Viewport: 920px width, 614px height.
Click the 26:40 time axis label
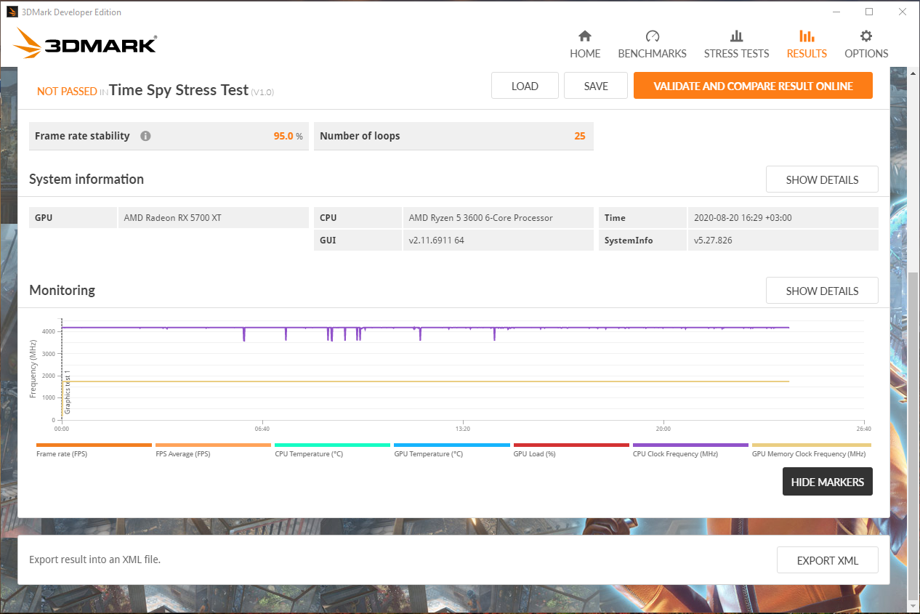tap(863, 429)
